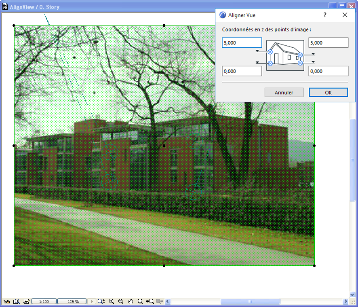The image size is (358, 307).
Task: Click the top-right 5,000 z-coordinate field
Action: [329, 43]
